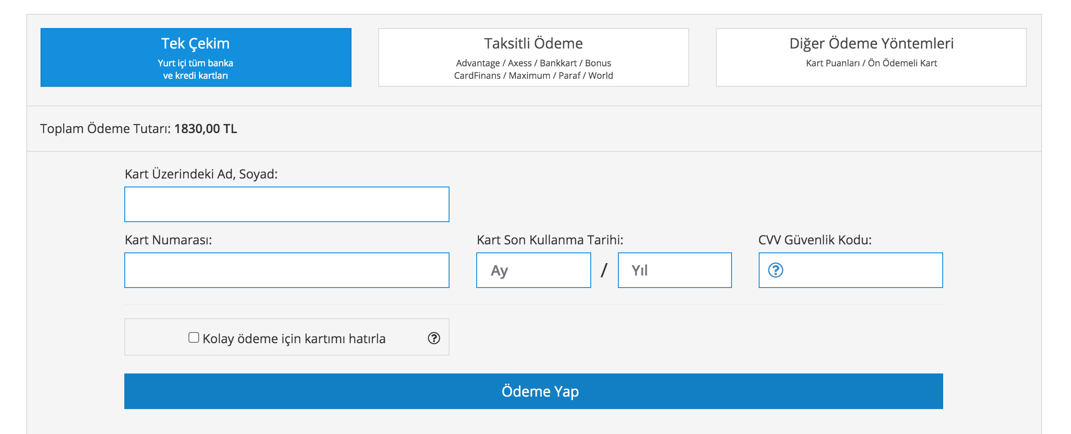Click the slash between month and year
The image size is (1071, 434).
pos(604,270)
